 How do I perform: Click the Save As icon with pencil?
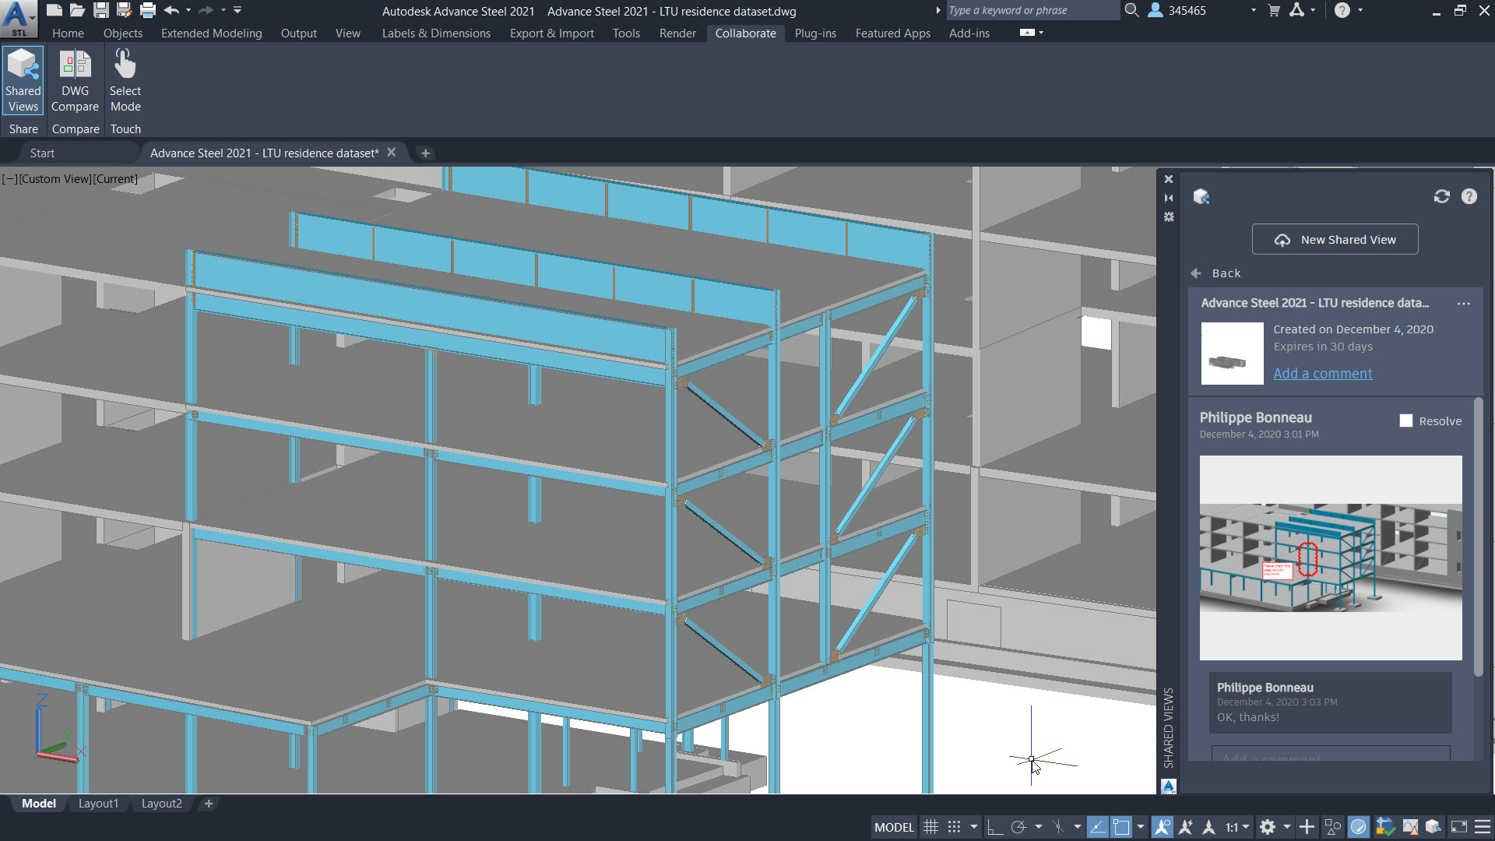click(x=124, y=10)
